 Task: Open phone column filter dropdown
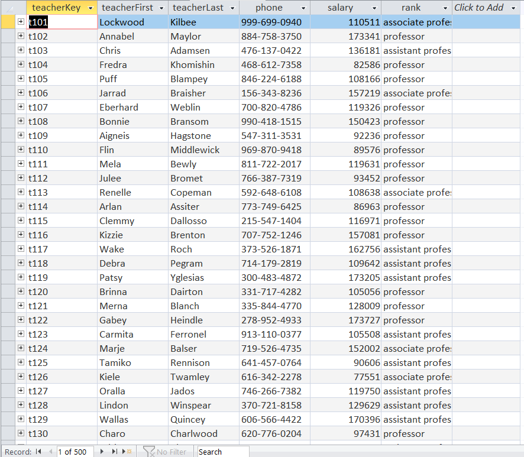point(303,8)
